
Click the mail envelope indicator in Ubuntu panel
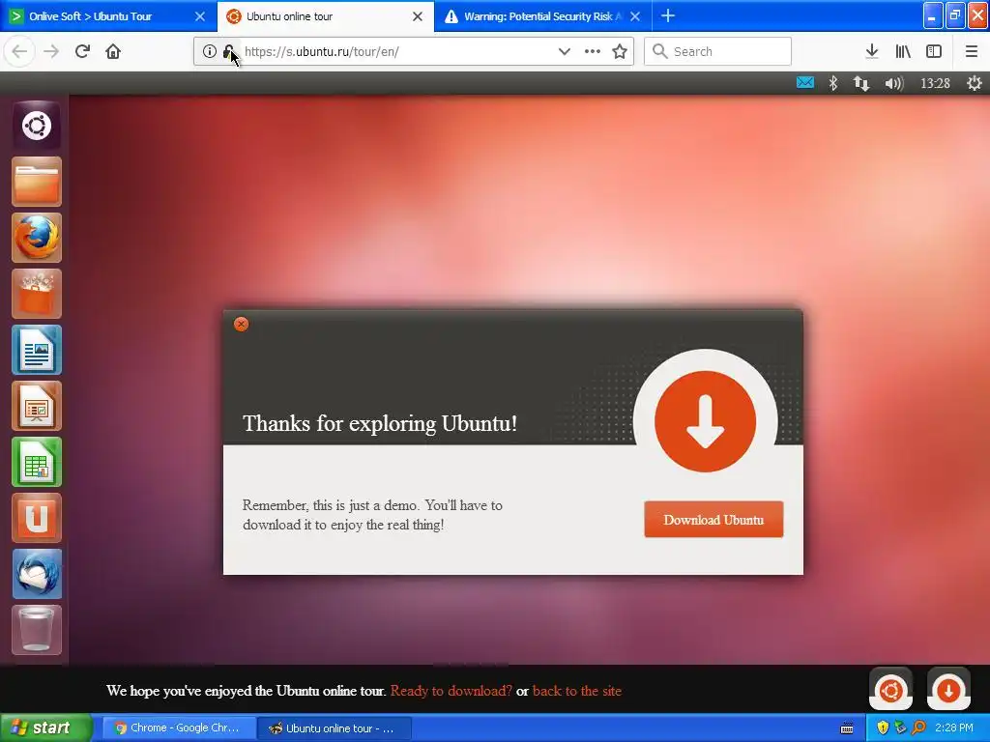805,83
